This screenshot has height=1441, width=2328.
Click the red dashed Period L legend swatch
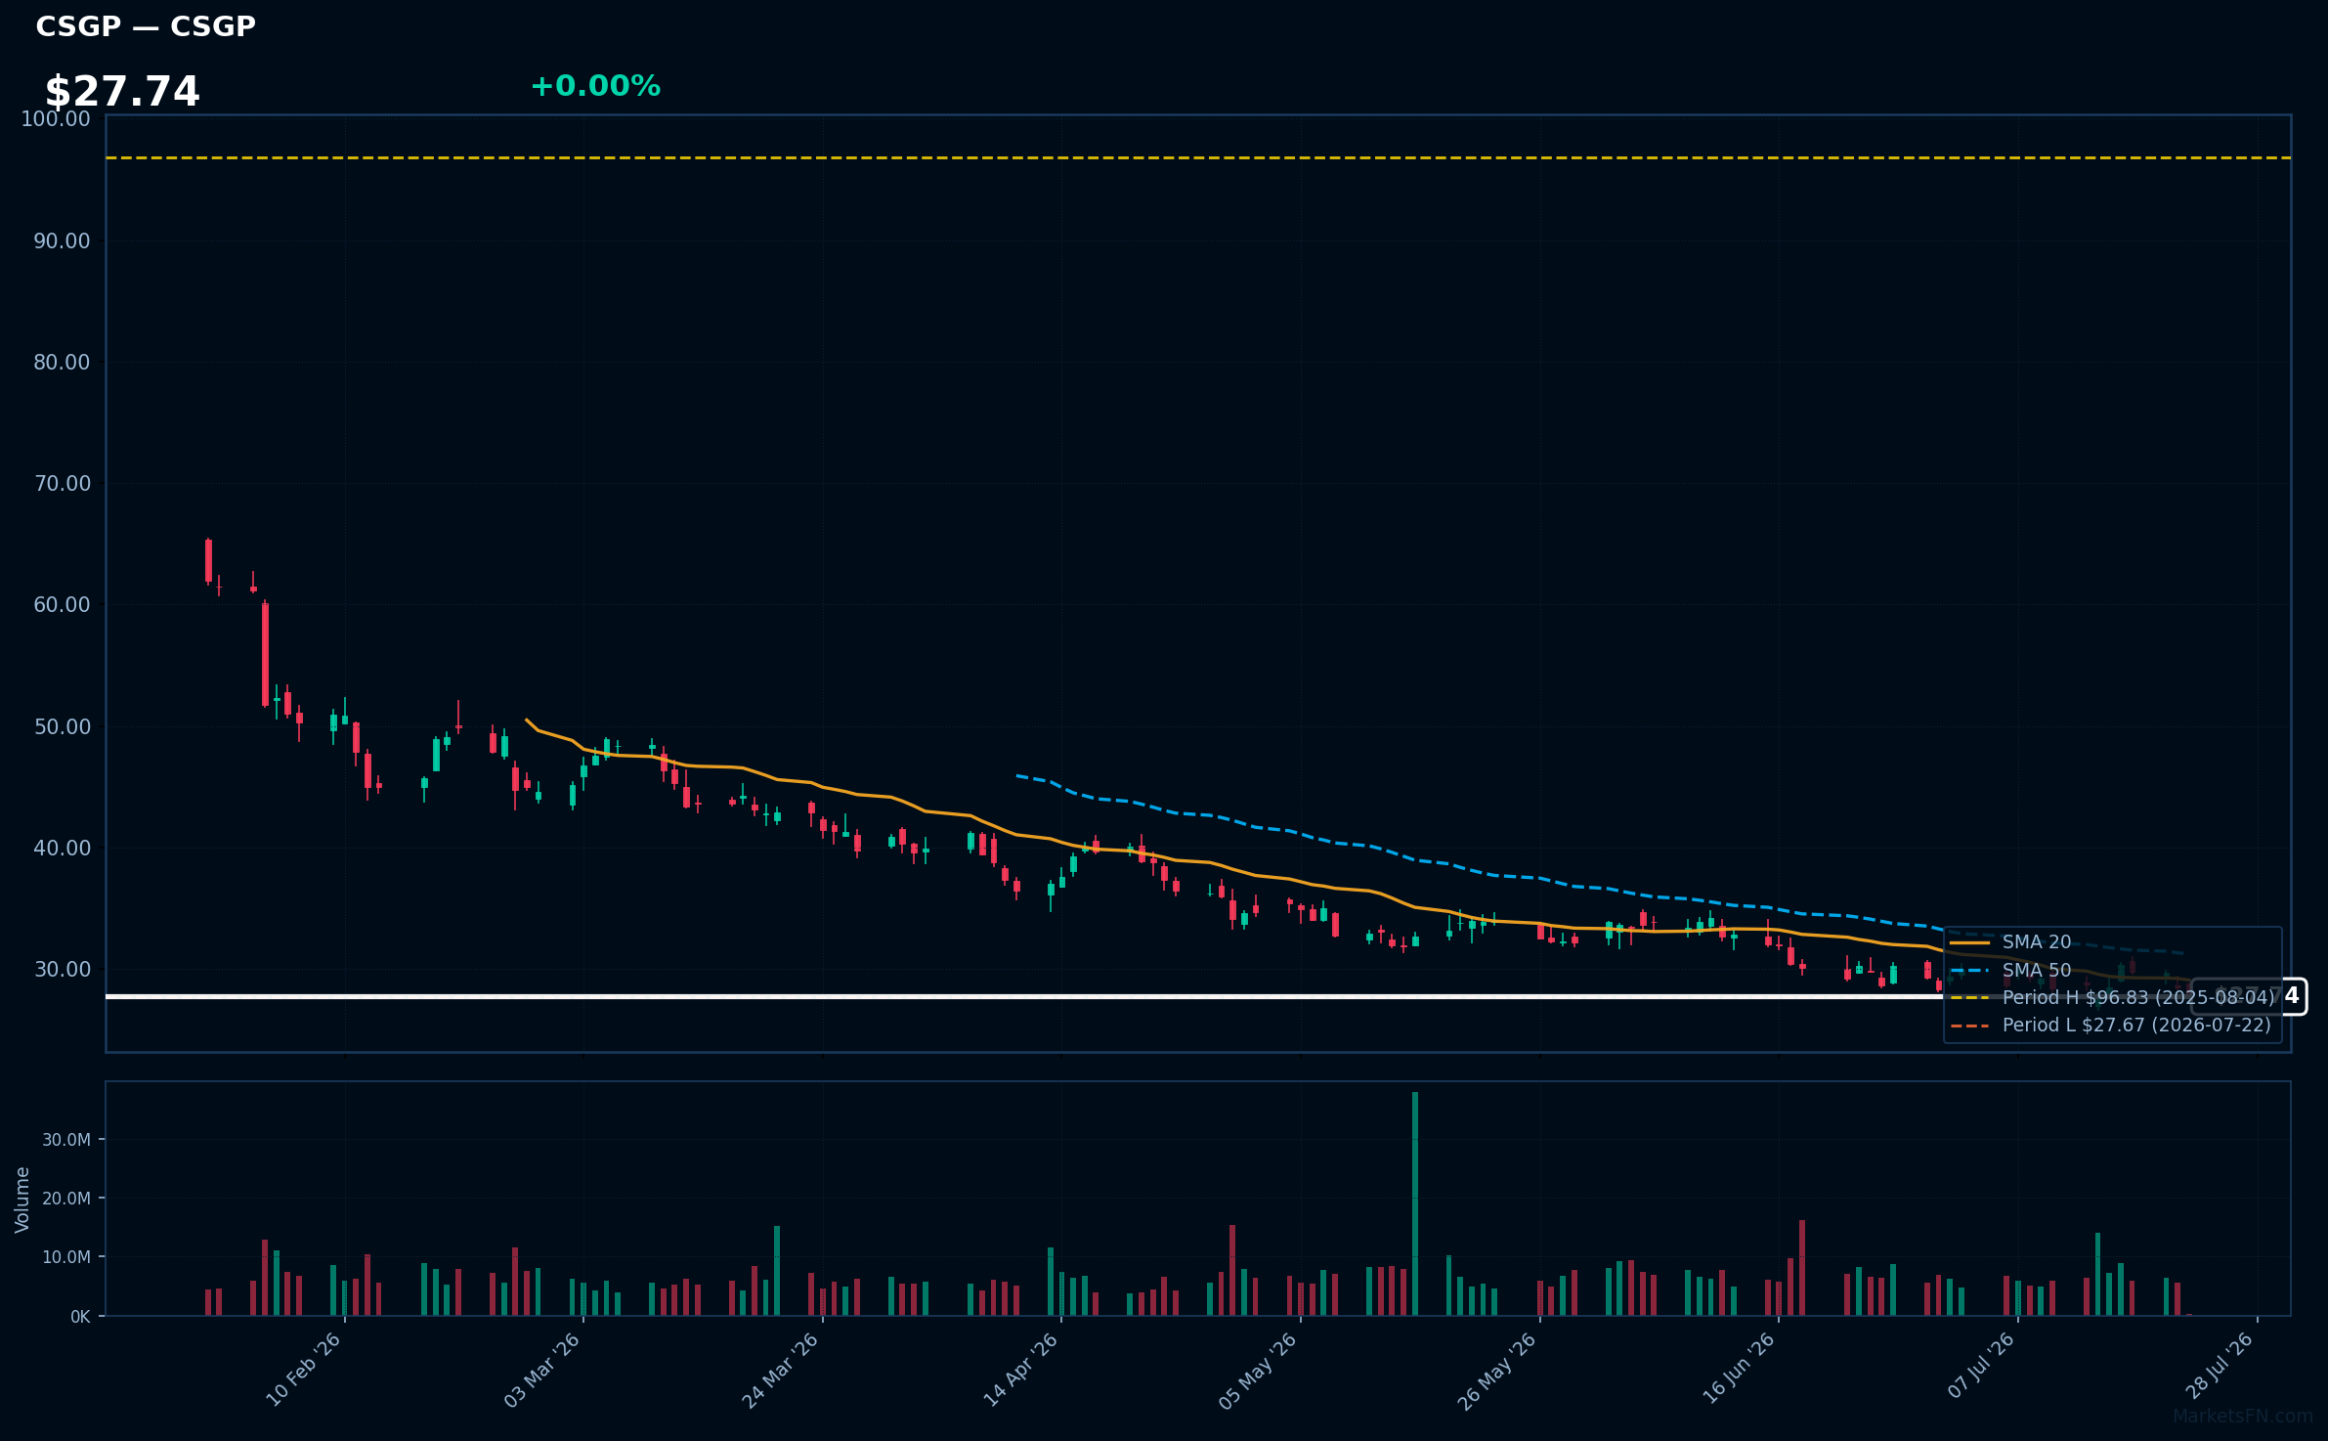click(1969, 1026)
